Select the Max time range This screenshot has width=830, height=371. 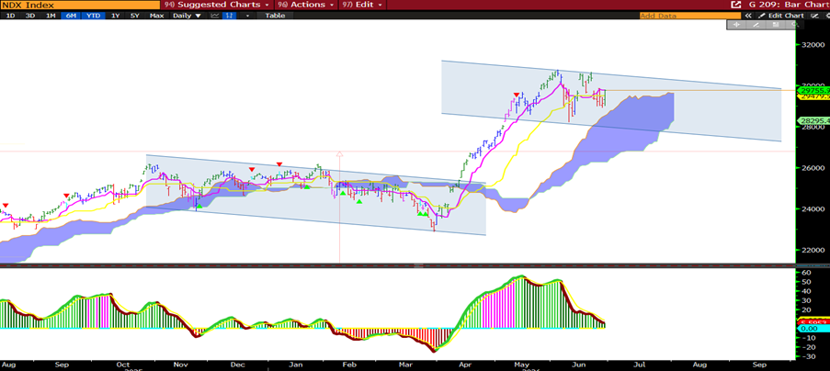[x=156, y=16]
